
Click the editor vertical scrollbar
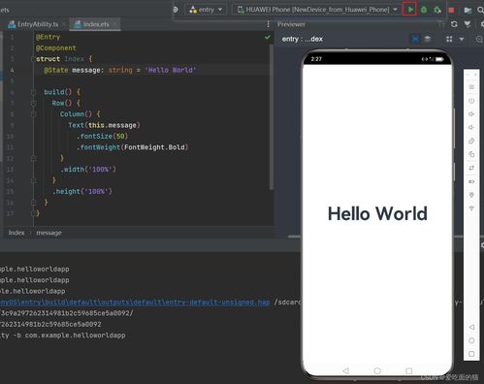[271, 116]
